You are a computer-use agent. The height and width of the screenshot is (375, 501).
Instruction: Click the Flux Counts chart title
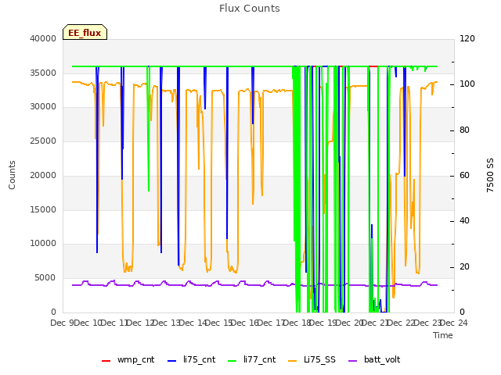250,9
